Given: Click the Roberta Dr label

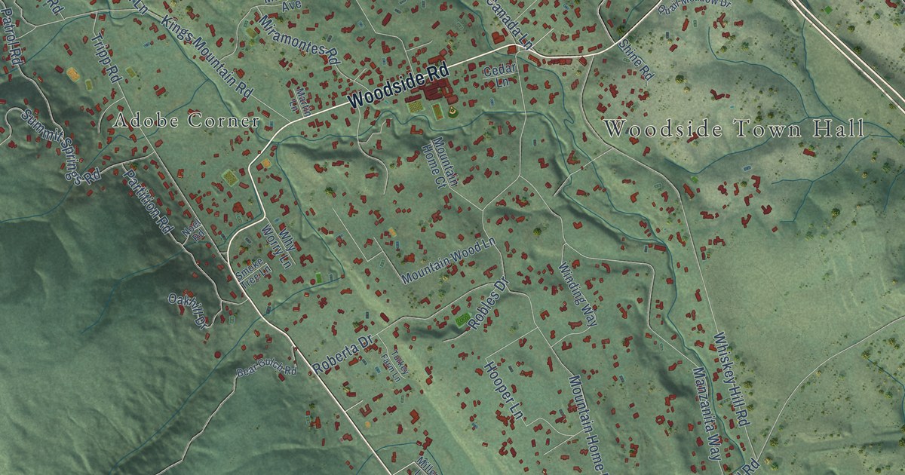Looking at the screenshot, I should pyautogui.click(x=343, y=354).
